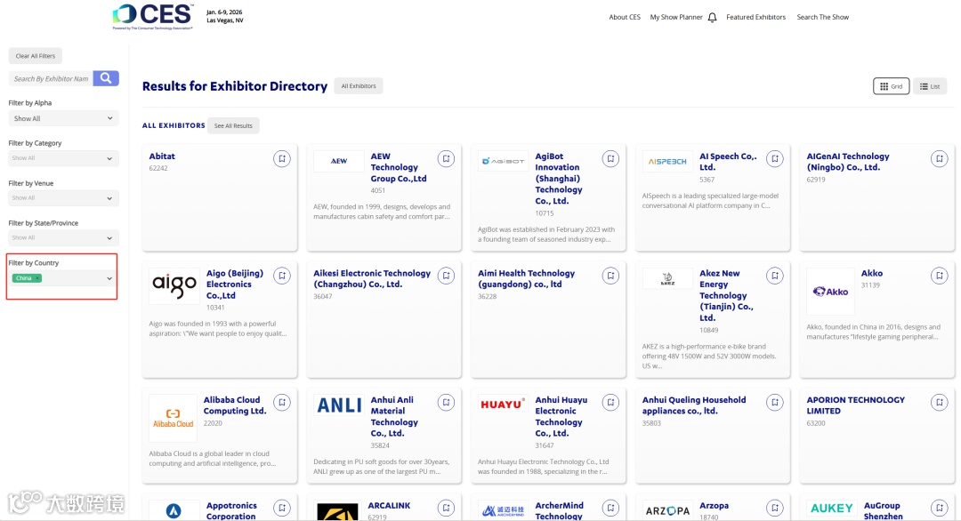Open APORION TECHNOLOGY LIMITED title link
Screen dimensions: 961x521
(x=856, y=405)
